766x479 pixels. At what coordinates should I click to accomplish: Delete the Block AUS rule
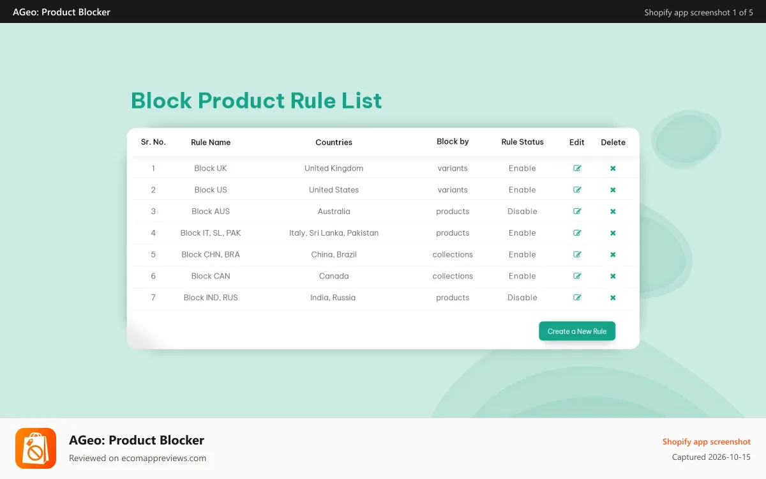point(613,211)
